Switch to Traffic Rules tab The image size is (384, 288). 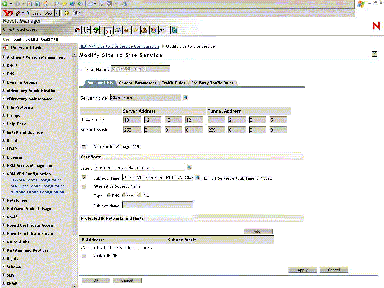coord(173,83)
